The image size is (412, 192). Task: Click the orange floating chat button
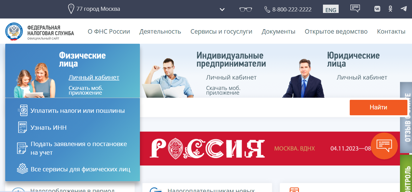[384, 146]
